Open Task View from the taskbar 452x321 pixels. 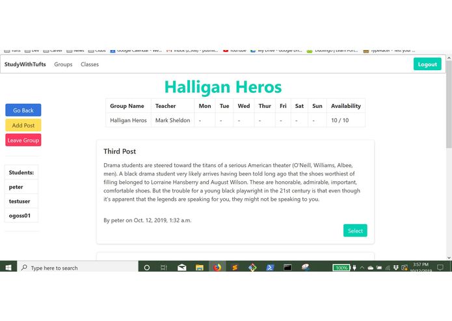pos(164,268)
